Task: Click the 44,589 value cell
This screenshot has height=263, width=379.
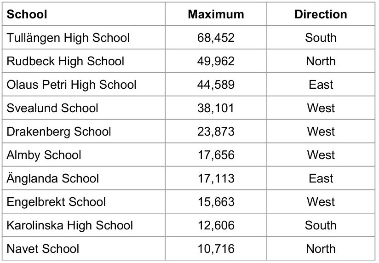Action: click(216, 85)
